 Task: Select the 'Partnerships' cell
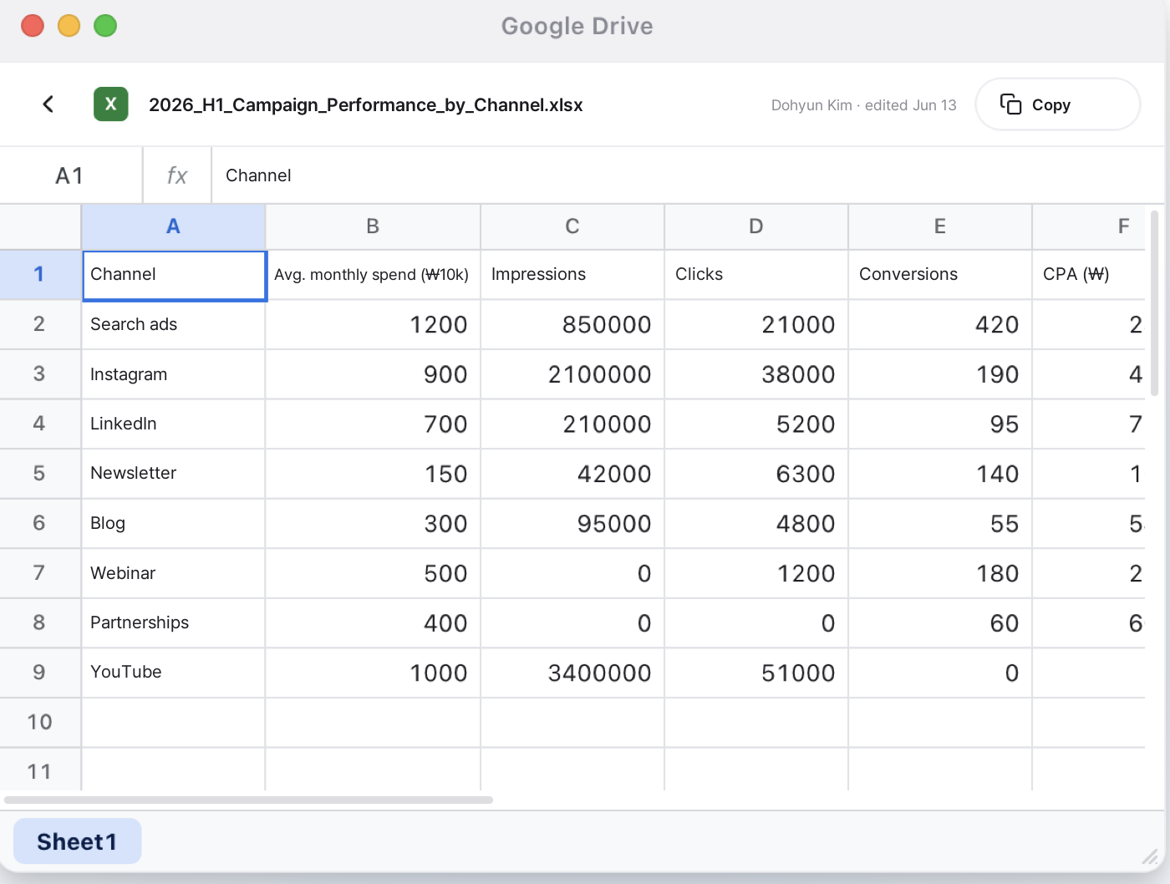(x=173, y=623)
